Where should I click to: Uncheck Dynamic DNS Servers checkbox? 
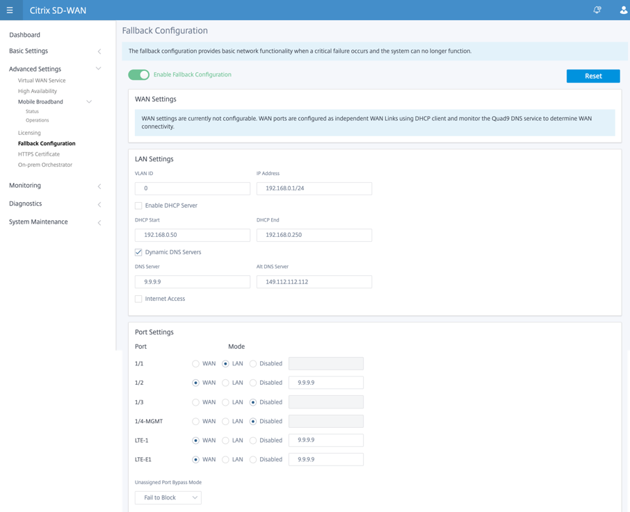[x=138, y=252]
